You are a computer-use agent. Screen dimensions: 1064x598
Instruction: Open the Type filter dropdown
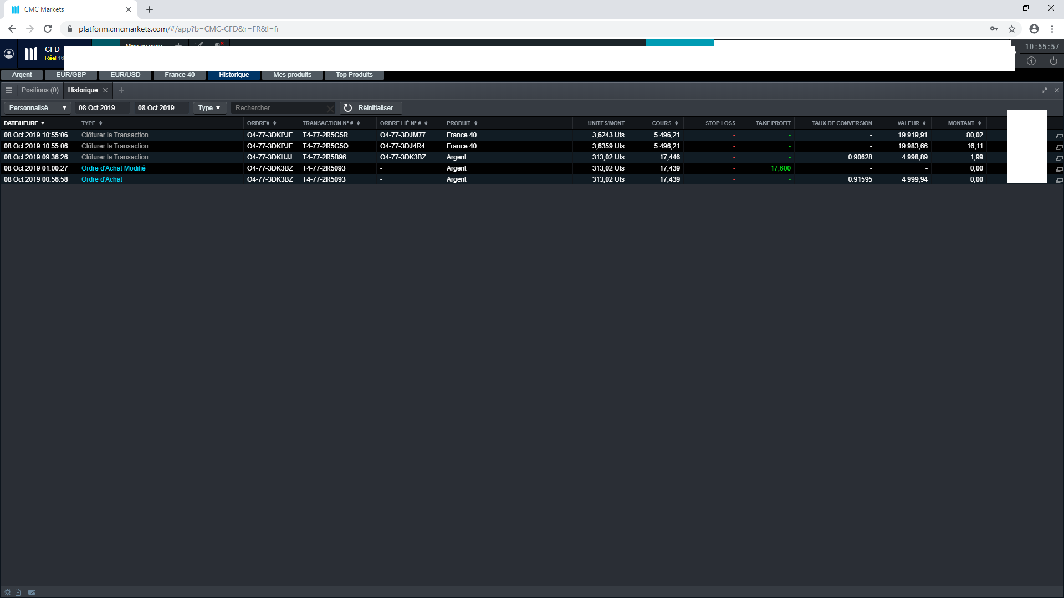click(209, 108)
